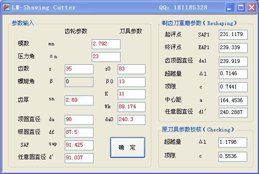259x174 pixels.
Task: Select the center distance field showing 164.4536
Action: 233,101
